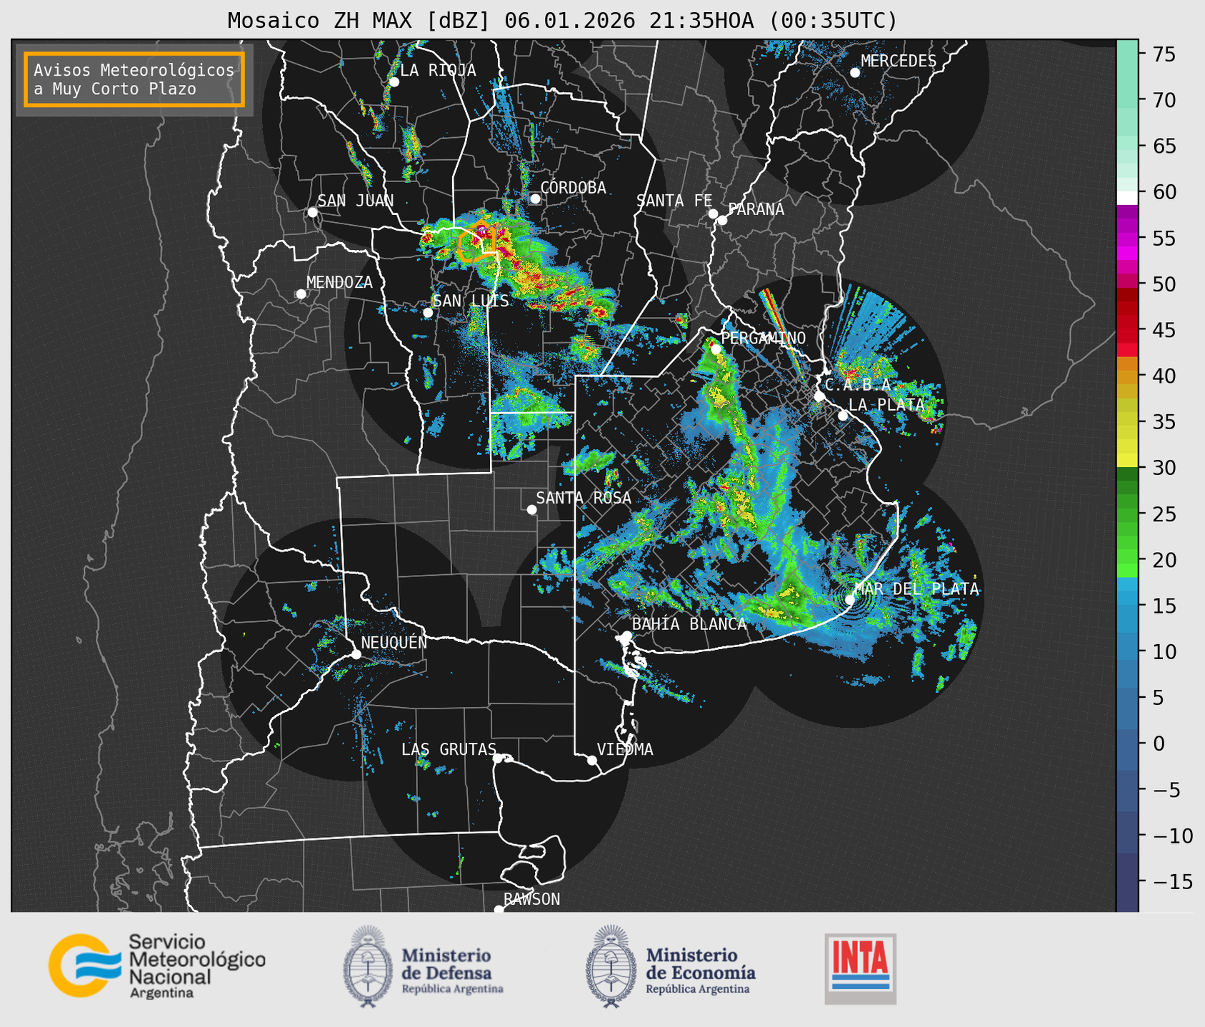Click the La Rioja marker dot
The image size is (1205, 1027).
[394, 82]
